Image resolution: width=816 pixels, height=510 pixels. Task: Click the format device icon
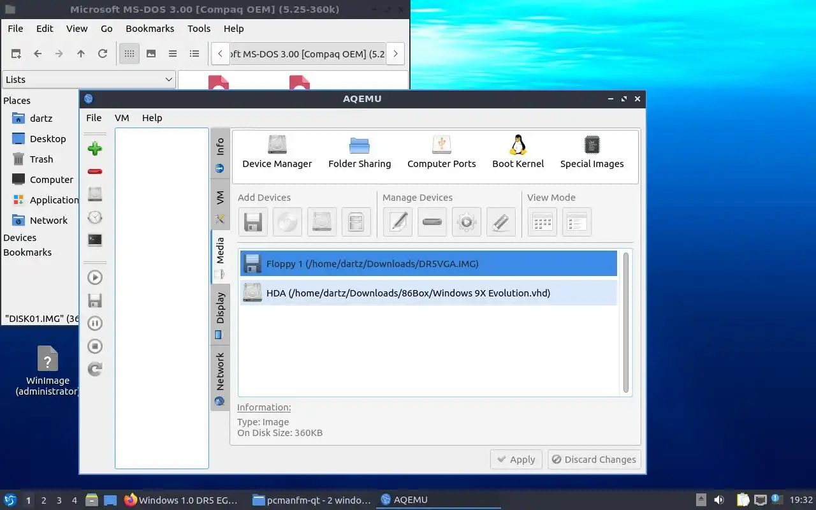[501, 222]
